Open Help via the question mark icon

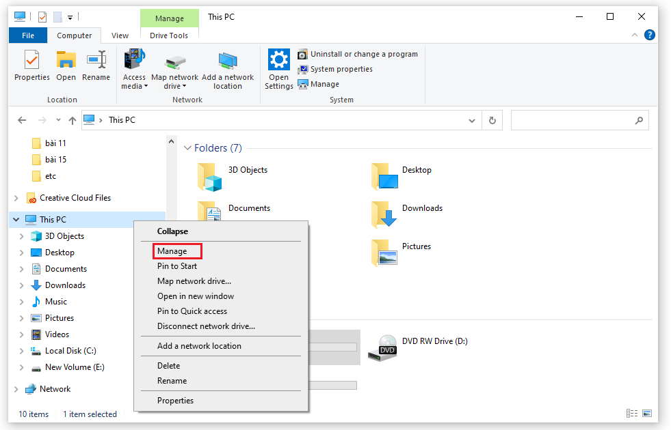(649, 35)
